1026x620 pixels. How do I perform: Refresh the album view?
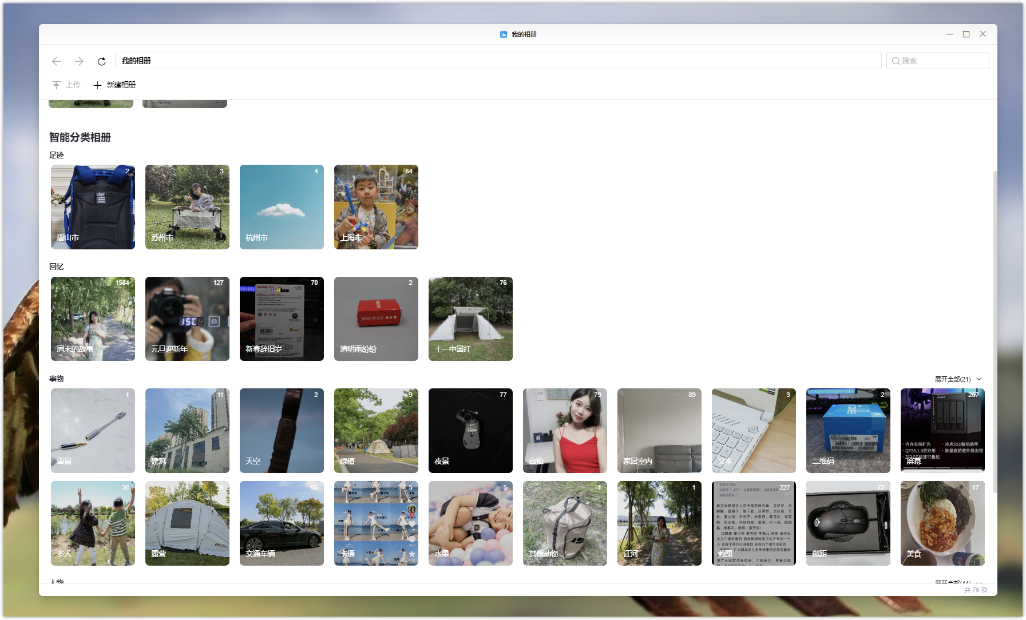[102, 61]
